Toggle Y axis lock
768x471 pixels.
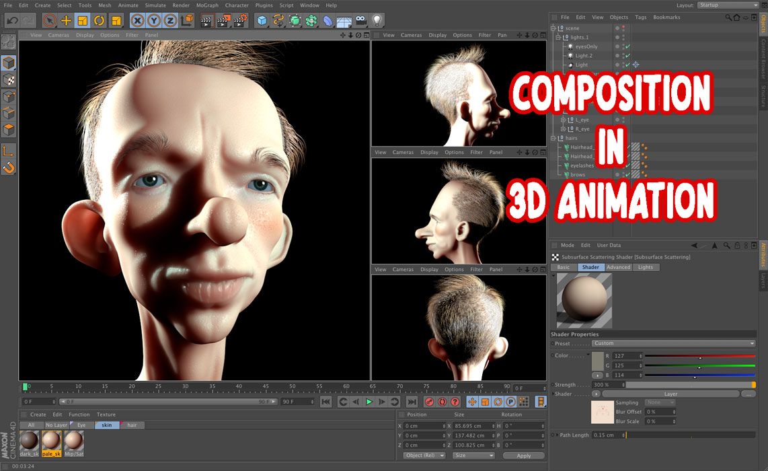click(x=154, y=21)
